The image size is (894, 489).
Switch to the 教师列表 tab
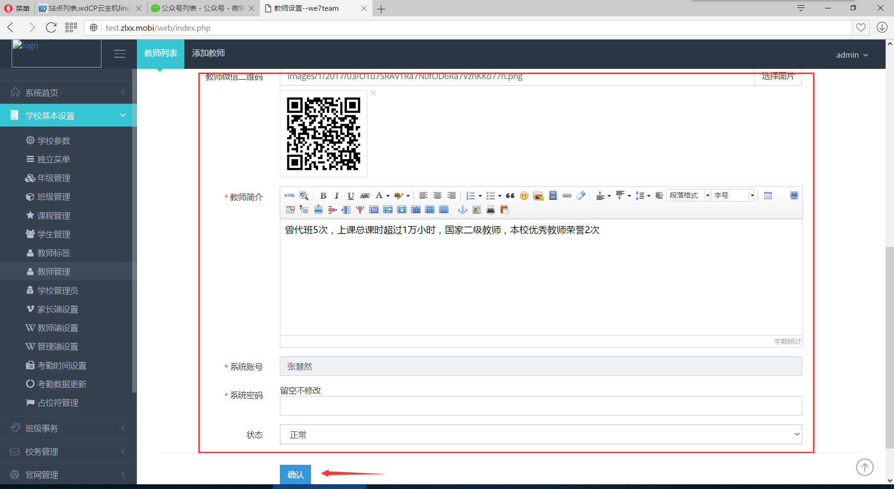point(161,54)
